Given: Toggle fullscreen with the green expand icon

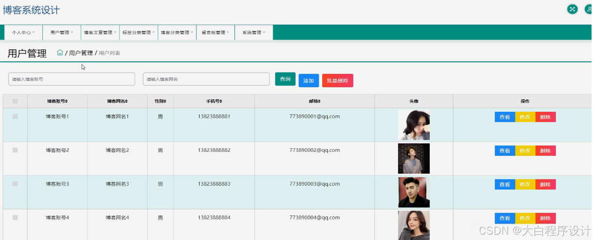Looking at the screenshot, I should (573, 9).
